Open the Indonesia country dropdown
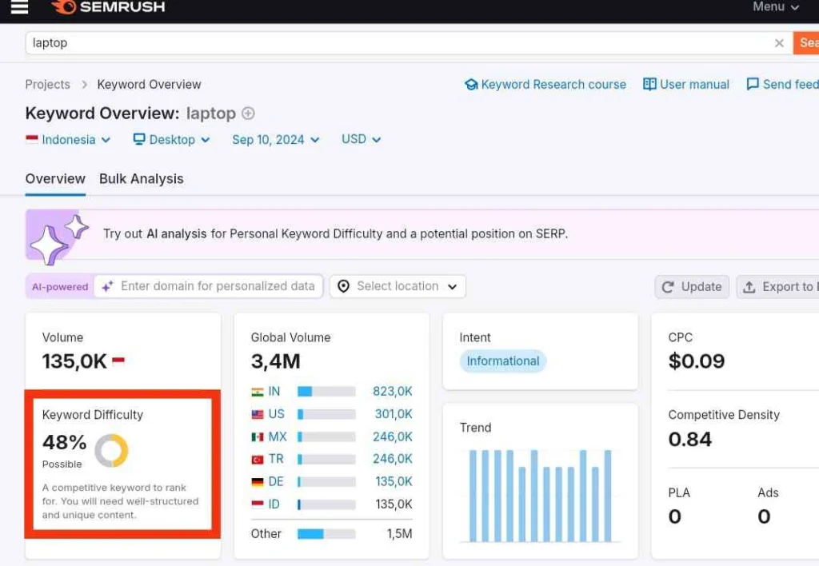 click(x=68, y=139)
